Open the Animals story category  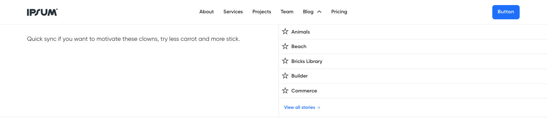[301, 32]
